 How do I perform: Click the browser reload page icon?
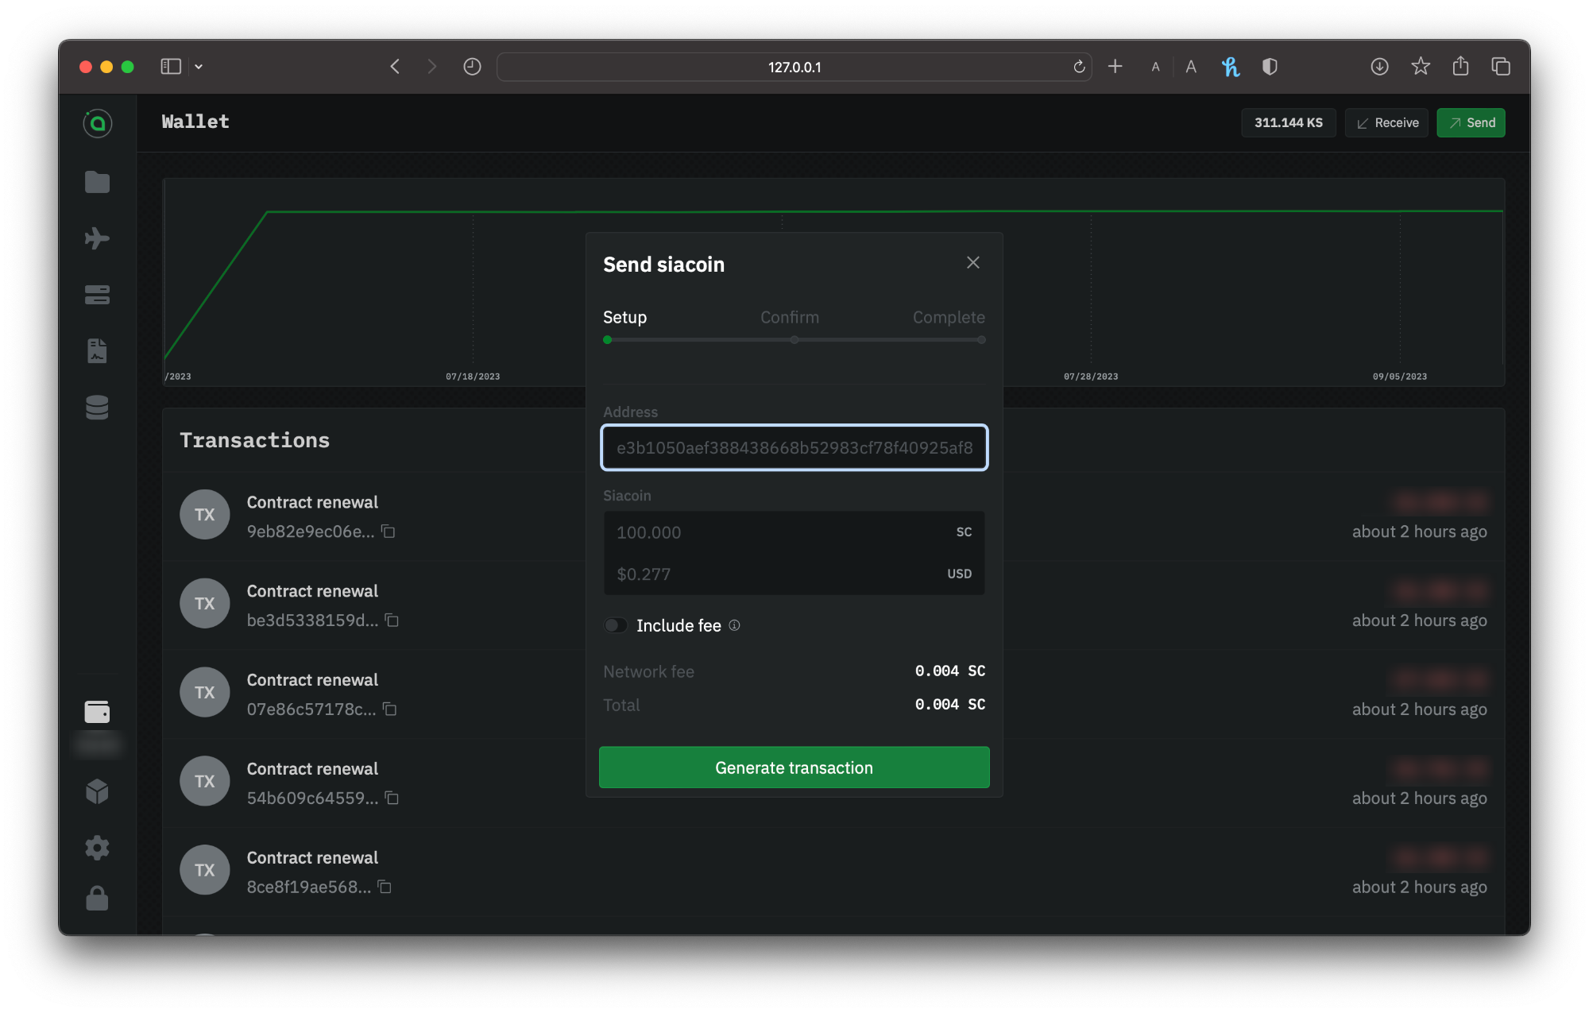tap(1079, 67)
